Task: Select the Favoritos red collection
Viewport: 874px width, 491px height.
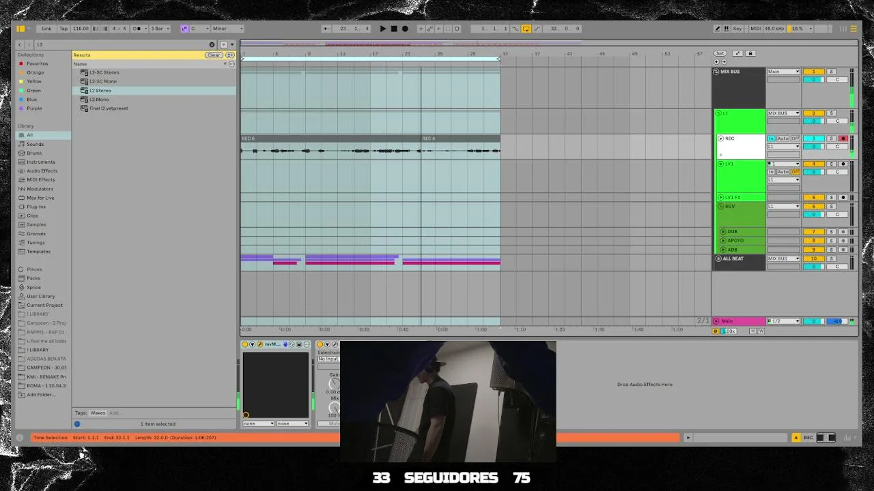Action: click(x=38, y=63)
